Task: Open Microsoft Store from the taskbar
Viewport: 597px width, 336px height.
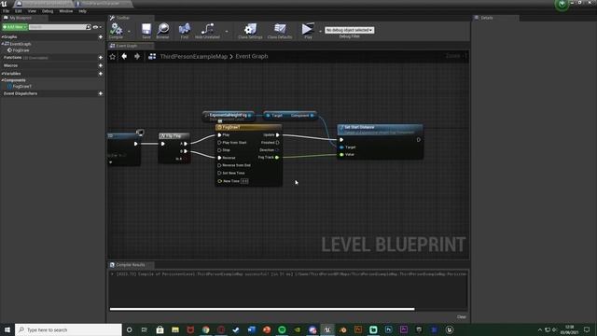Action: (x=160, y=329)
